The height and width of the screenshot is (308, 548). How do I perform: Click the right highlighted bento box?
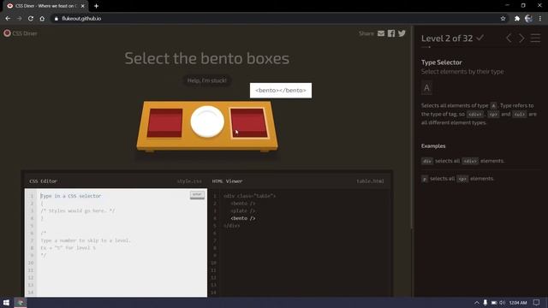[249, 122]
